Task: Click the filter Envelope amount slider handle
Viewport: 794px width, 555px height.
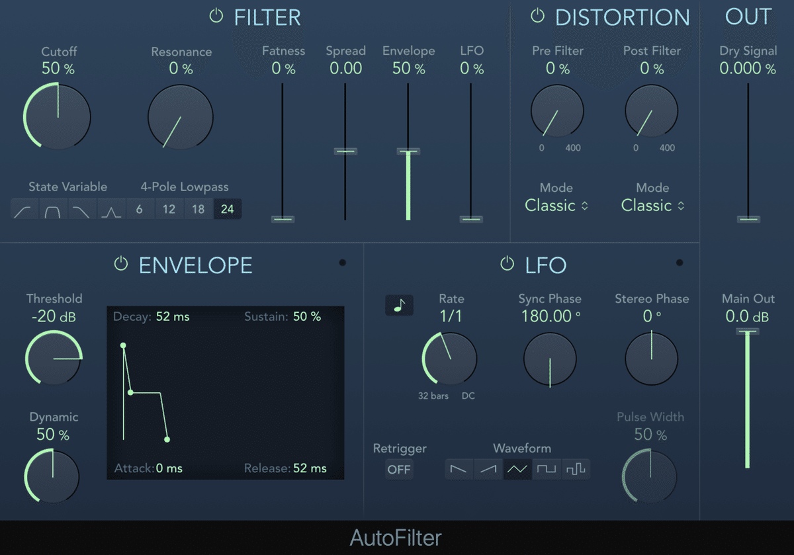Action: pos(408,151)
